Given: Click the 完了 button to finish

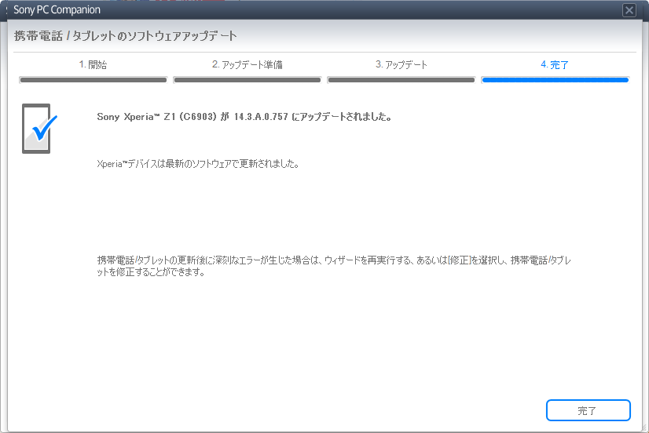Looking at the screenshot, I should coord(588,410).
